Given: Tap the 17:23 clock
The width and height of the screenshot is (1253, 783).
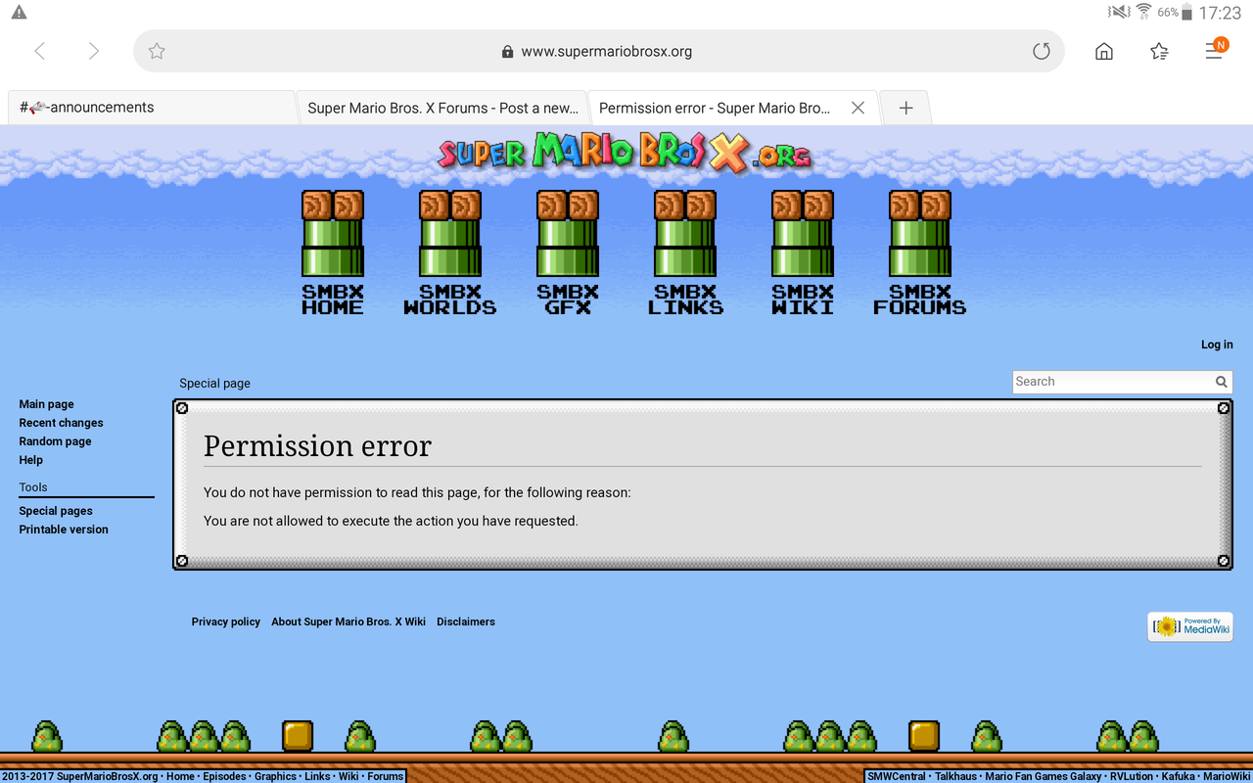Looking at the screenshot, I should (1221, 13).
